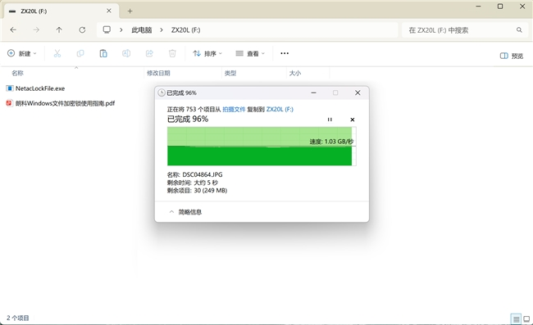Open the 查看 (View) dropdown
Image resolution: width=533 pixels, height=325 pixels.
click(x=250, y=53)
